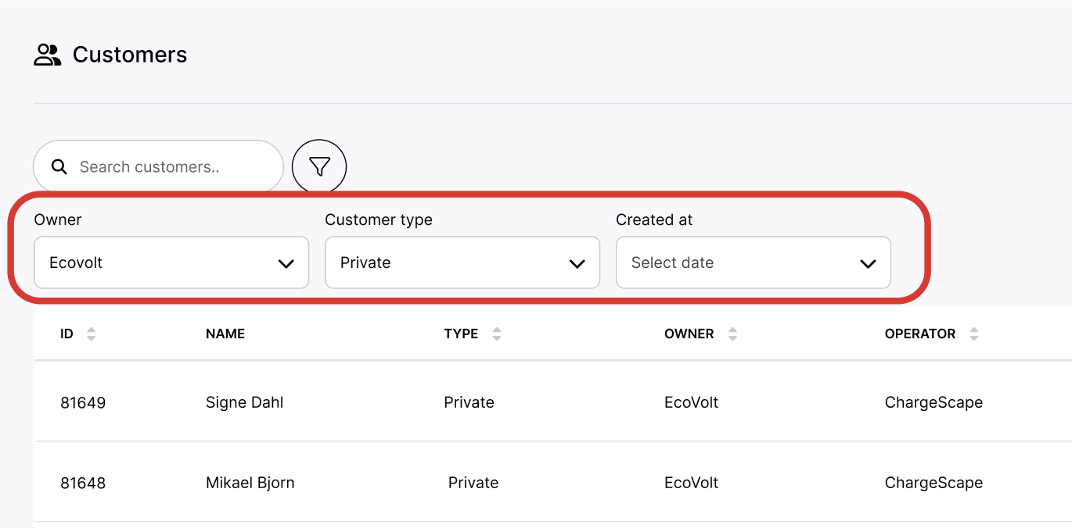Select customer ID 81649

point(83,403)
